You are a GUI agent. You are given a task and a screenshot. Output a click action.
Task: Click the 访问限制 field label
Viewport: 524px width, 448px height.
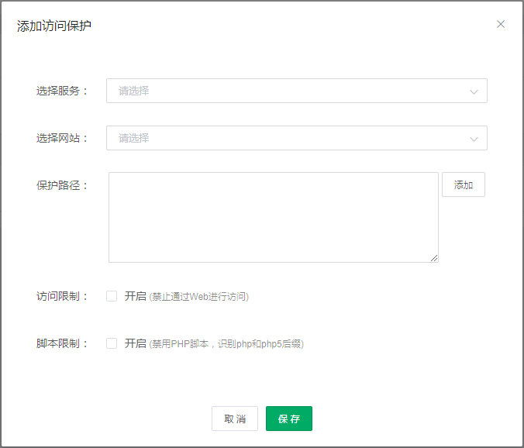pos(62,296)
